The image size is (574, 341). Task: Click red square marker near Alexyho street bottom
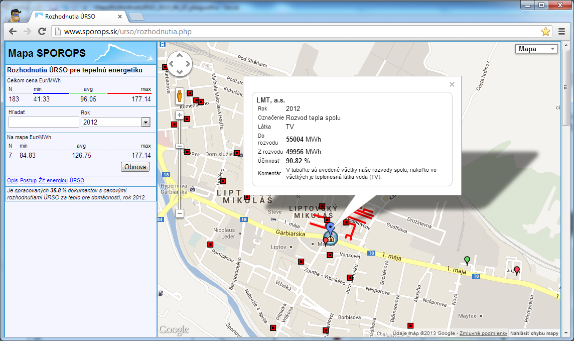(410, 325)
